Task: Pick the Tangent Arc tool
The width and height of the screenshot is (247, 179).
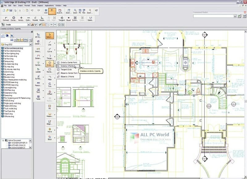Action: [x=50, y=57]
